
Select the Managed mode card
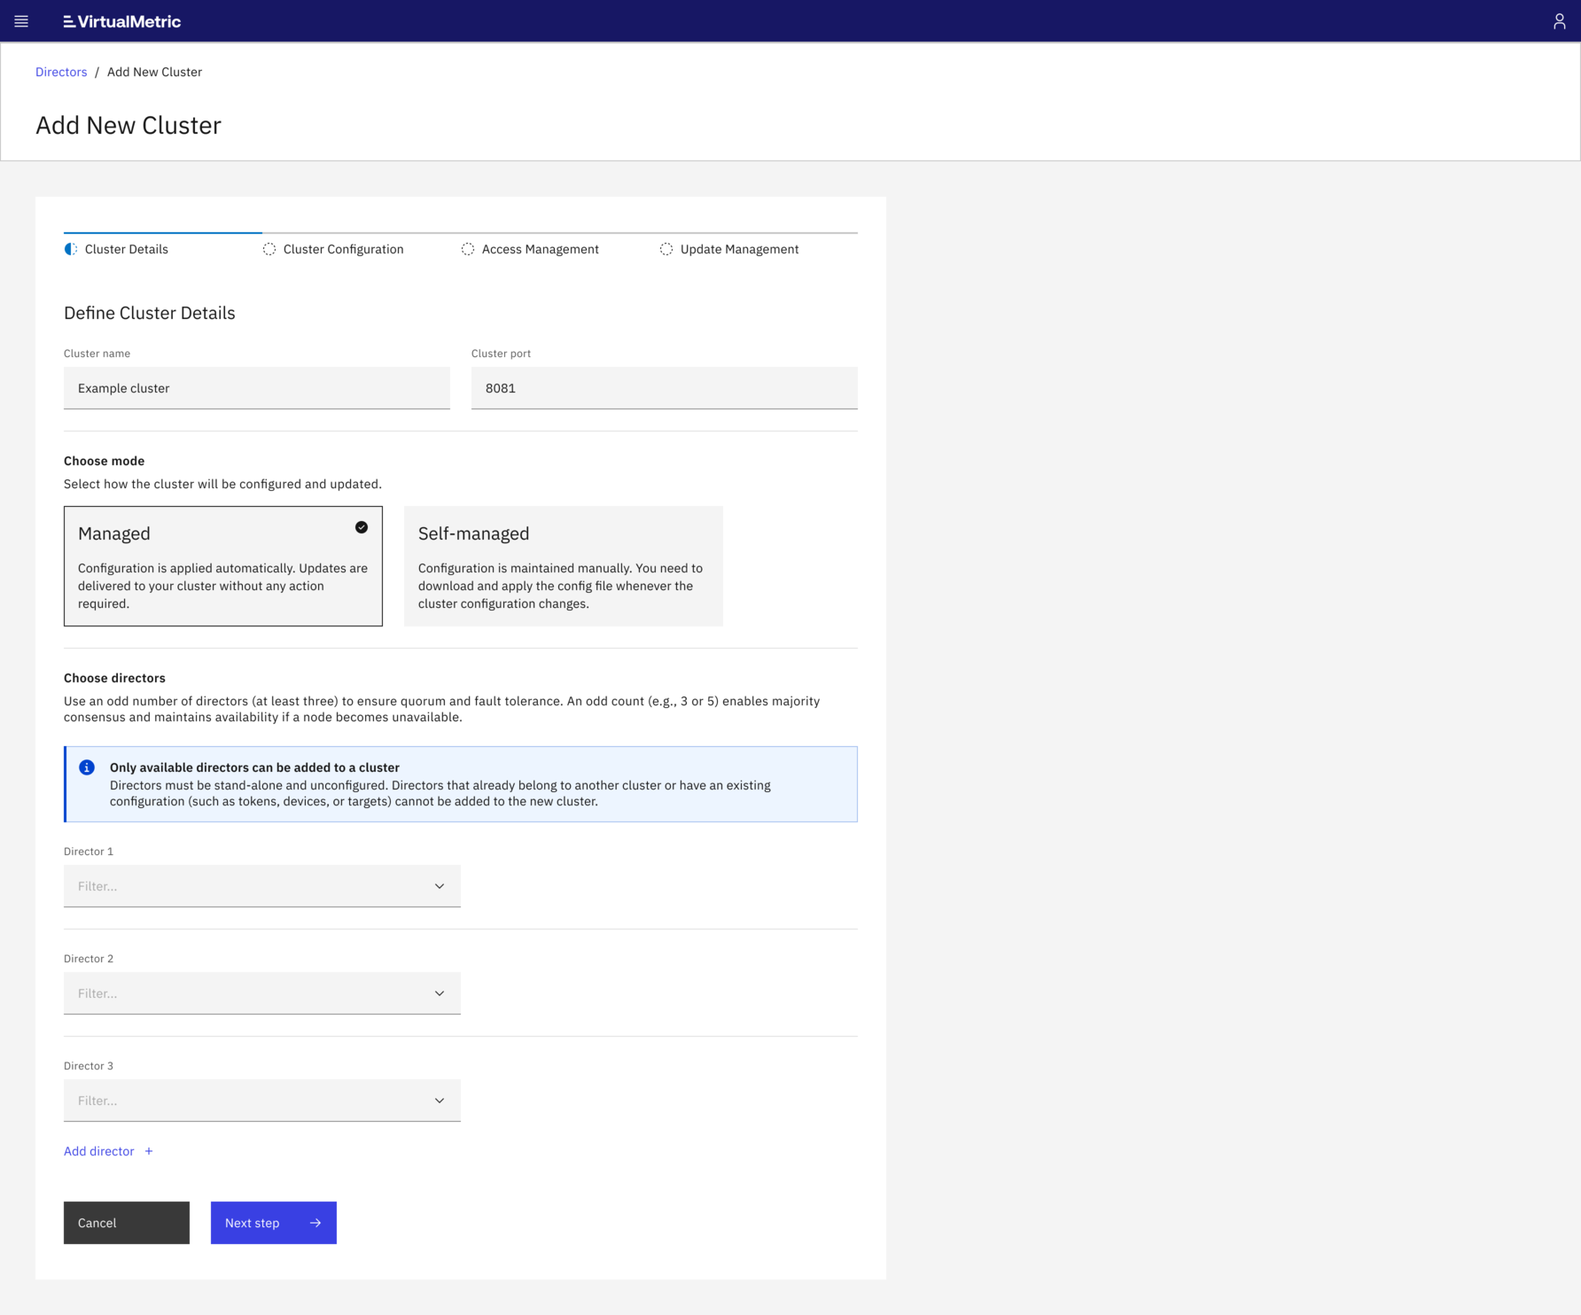(222, 565)
